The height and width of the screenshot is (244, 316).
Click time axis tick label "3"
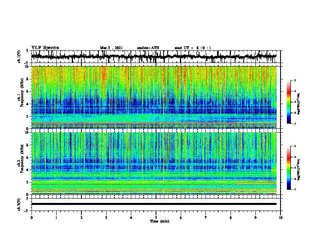point(106,218)
